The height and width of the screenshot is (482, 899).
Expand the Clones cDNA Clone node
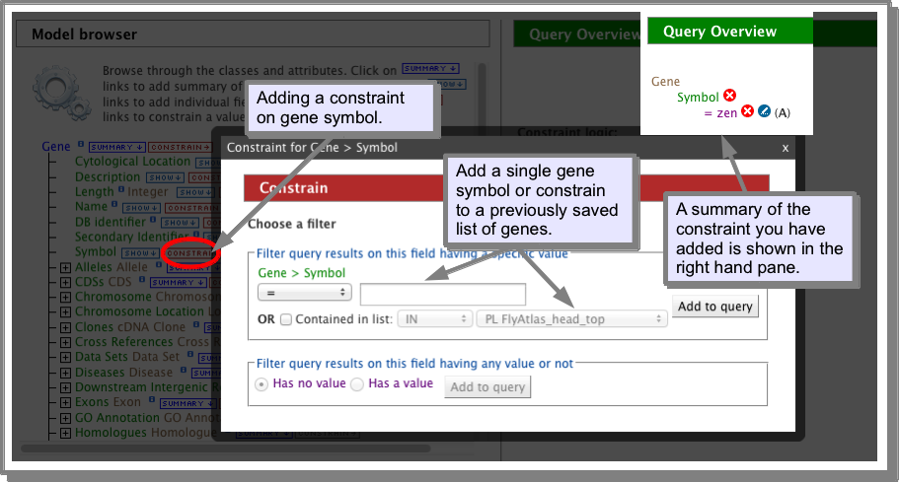(65, 328)
